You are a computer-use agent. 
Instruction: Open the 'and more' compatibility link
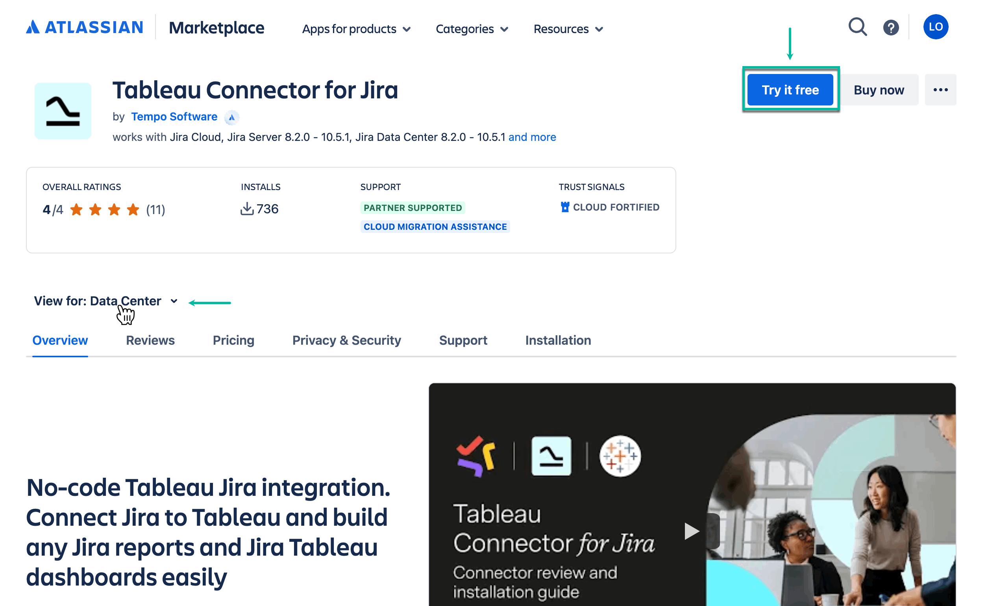click(x=532, y=137)
